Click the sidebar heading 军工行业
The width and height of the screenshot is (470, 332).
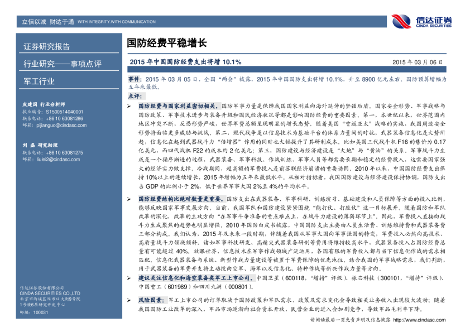pyautogui.click(x=39, y=81)
